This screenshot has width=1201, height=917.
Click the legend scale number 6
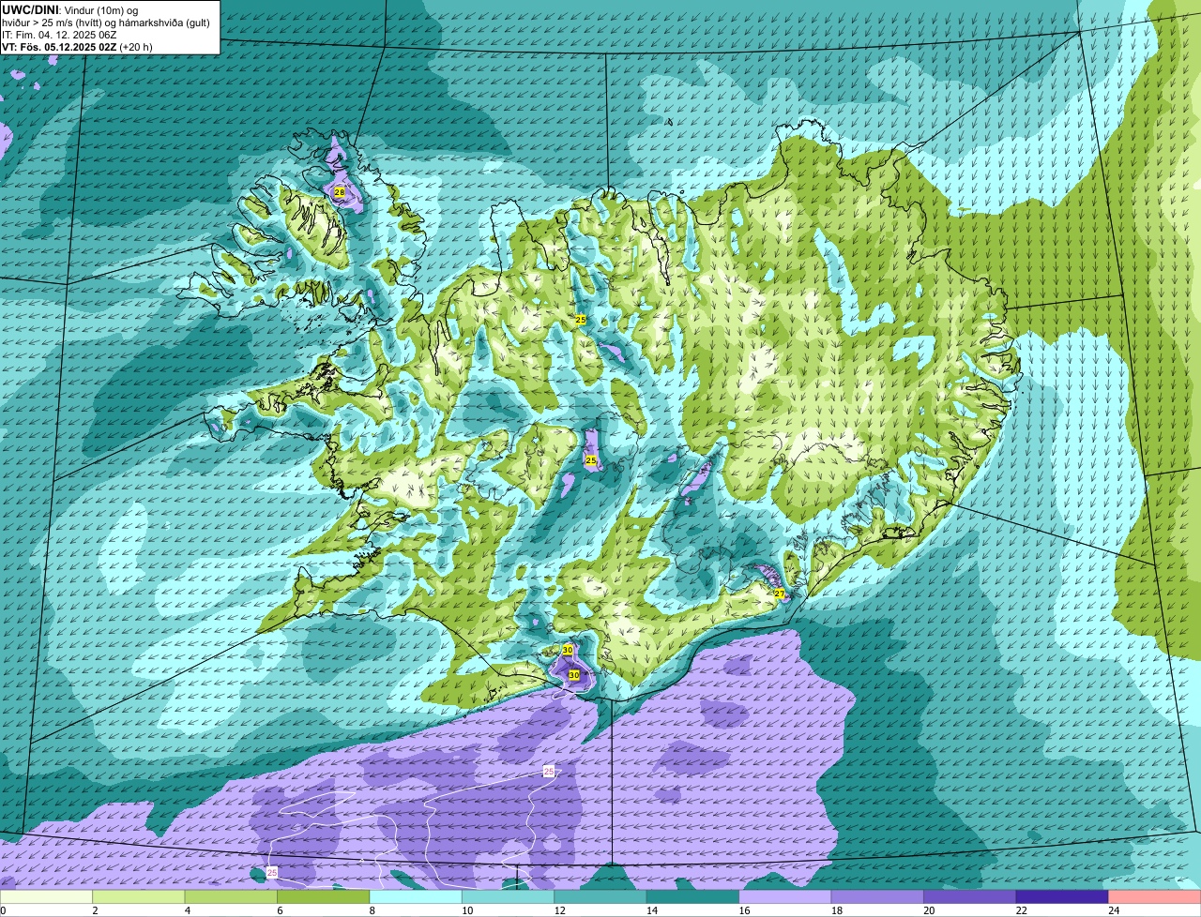279,910
